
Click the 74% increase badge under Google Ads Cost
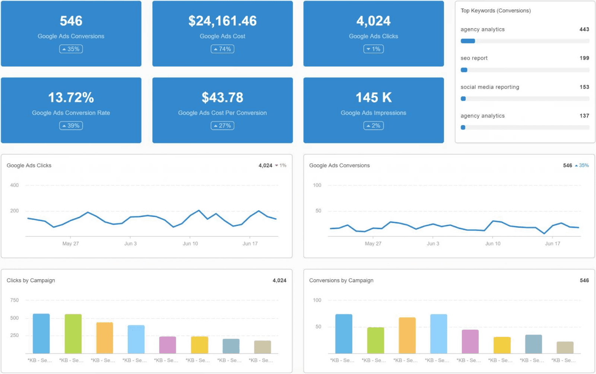pyautogui.click(x=222, y=49)
